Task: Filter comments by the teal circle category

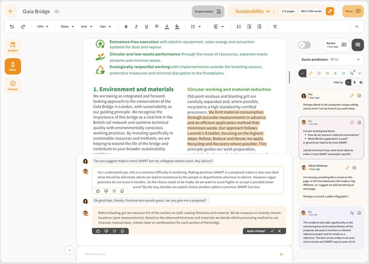Action: [x=344, y=73]
